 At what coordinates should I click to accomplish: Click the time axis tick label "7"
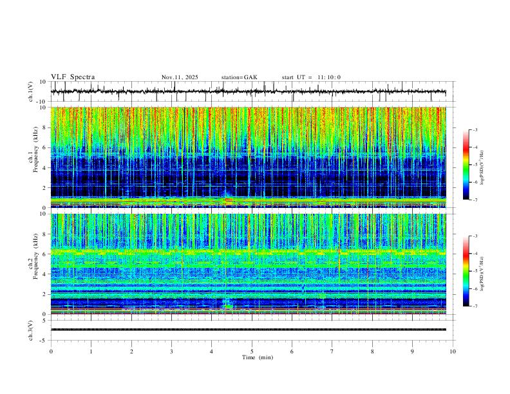(x=332, y=352)
